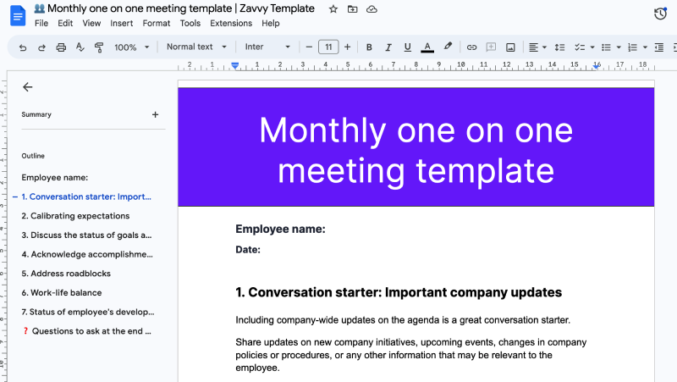This screenshot has height=382, width=677.
Task: Open the Tools menu
Action: (190, 24)
